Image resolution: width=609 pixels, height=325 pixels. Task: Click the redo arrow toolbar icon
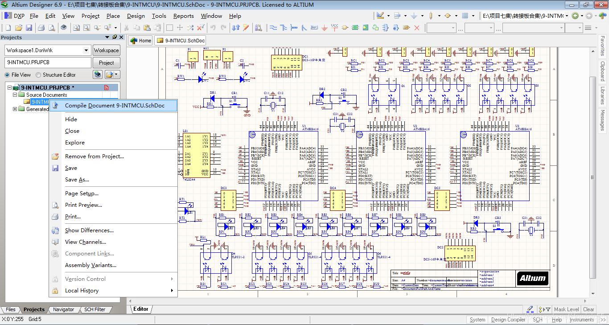[x=223, y=28]
